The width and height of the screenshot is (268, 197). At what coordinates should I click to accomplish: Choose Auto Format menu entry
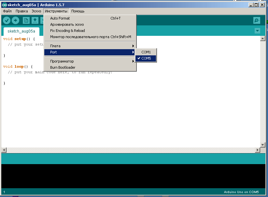pos(90,18)
